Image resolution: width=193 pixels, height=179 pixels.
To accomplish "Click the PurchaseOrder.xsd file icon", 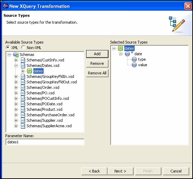I will pos(23,115).
